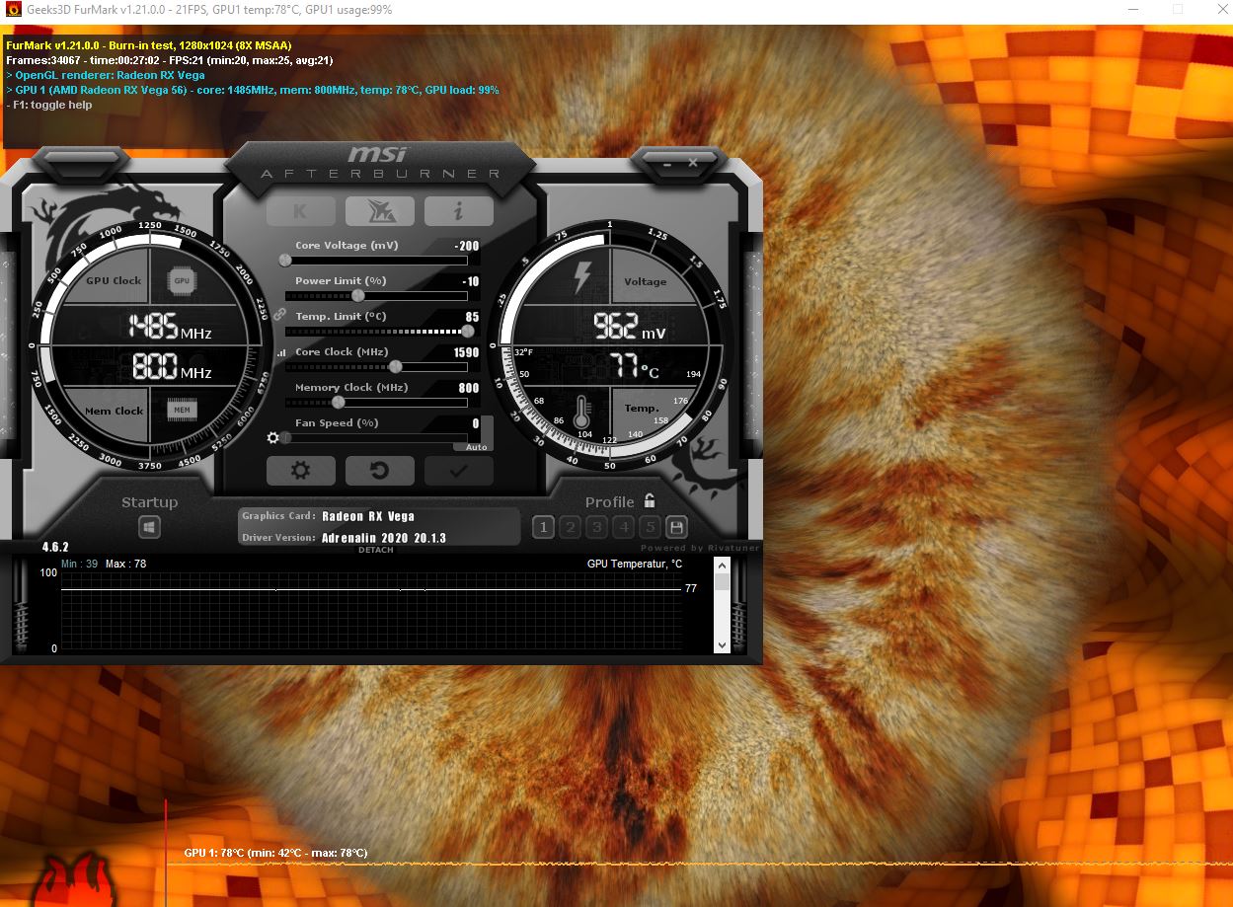
Task: Select profile slot 2
Action: pyautogui.click(x=570, y=527)
